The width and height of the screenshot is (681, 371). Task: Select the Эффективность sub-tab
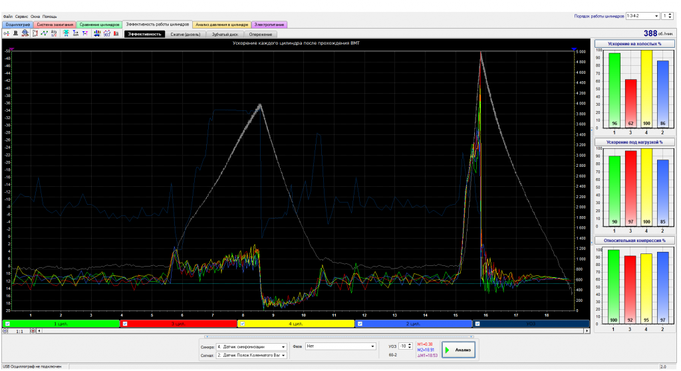144,35
